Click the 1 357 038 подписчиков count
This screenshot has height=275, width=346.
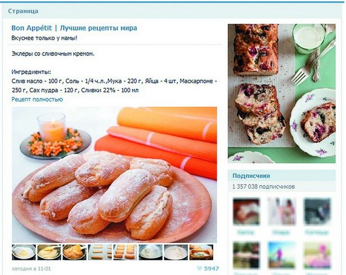tap(263, 187)
